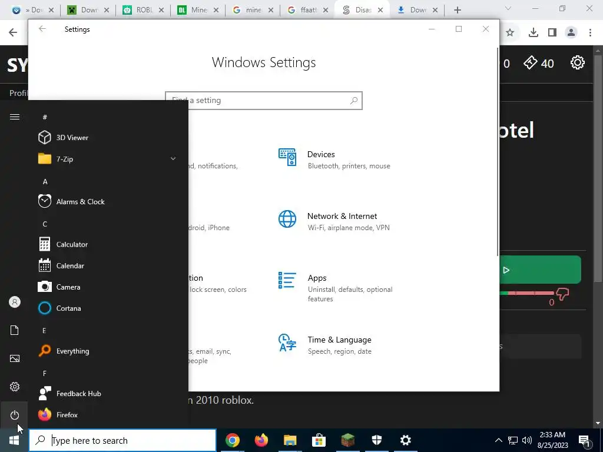
Task: Click the Settings window scrollbar
Action: point(498,152)
